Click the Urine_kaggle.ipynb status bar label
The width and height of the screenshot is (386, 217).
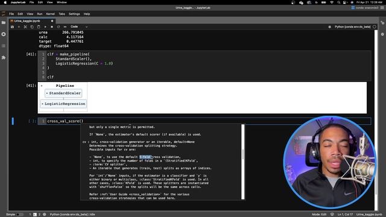369,215
